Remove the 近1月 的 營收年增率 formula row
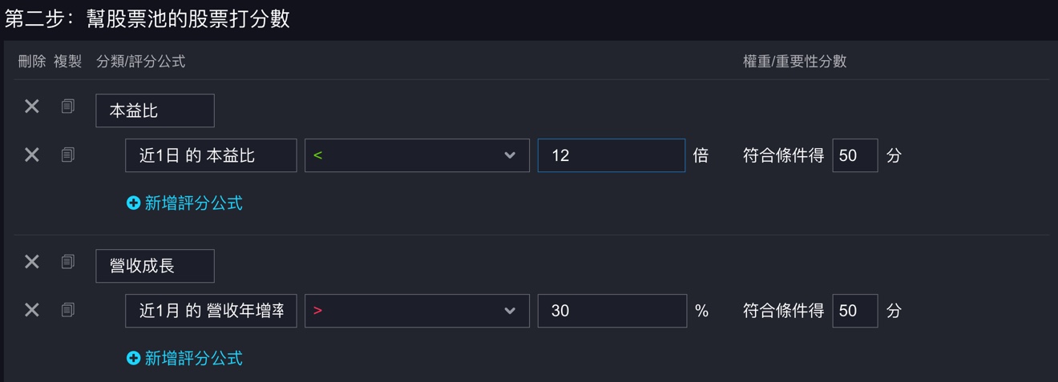The image size is (1058, 382). click(31, 310)
